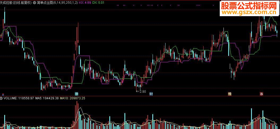Viewport: 280px width, 129px height.
Task: Click the KX: 4.69 indicator value
Action: [85, 3]
